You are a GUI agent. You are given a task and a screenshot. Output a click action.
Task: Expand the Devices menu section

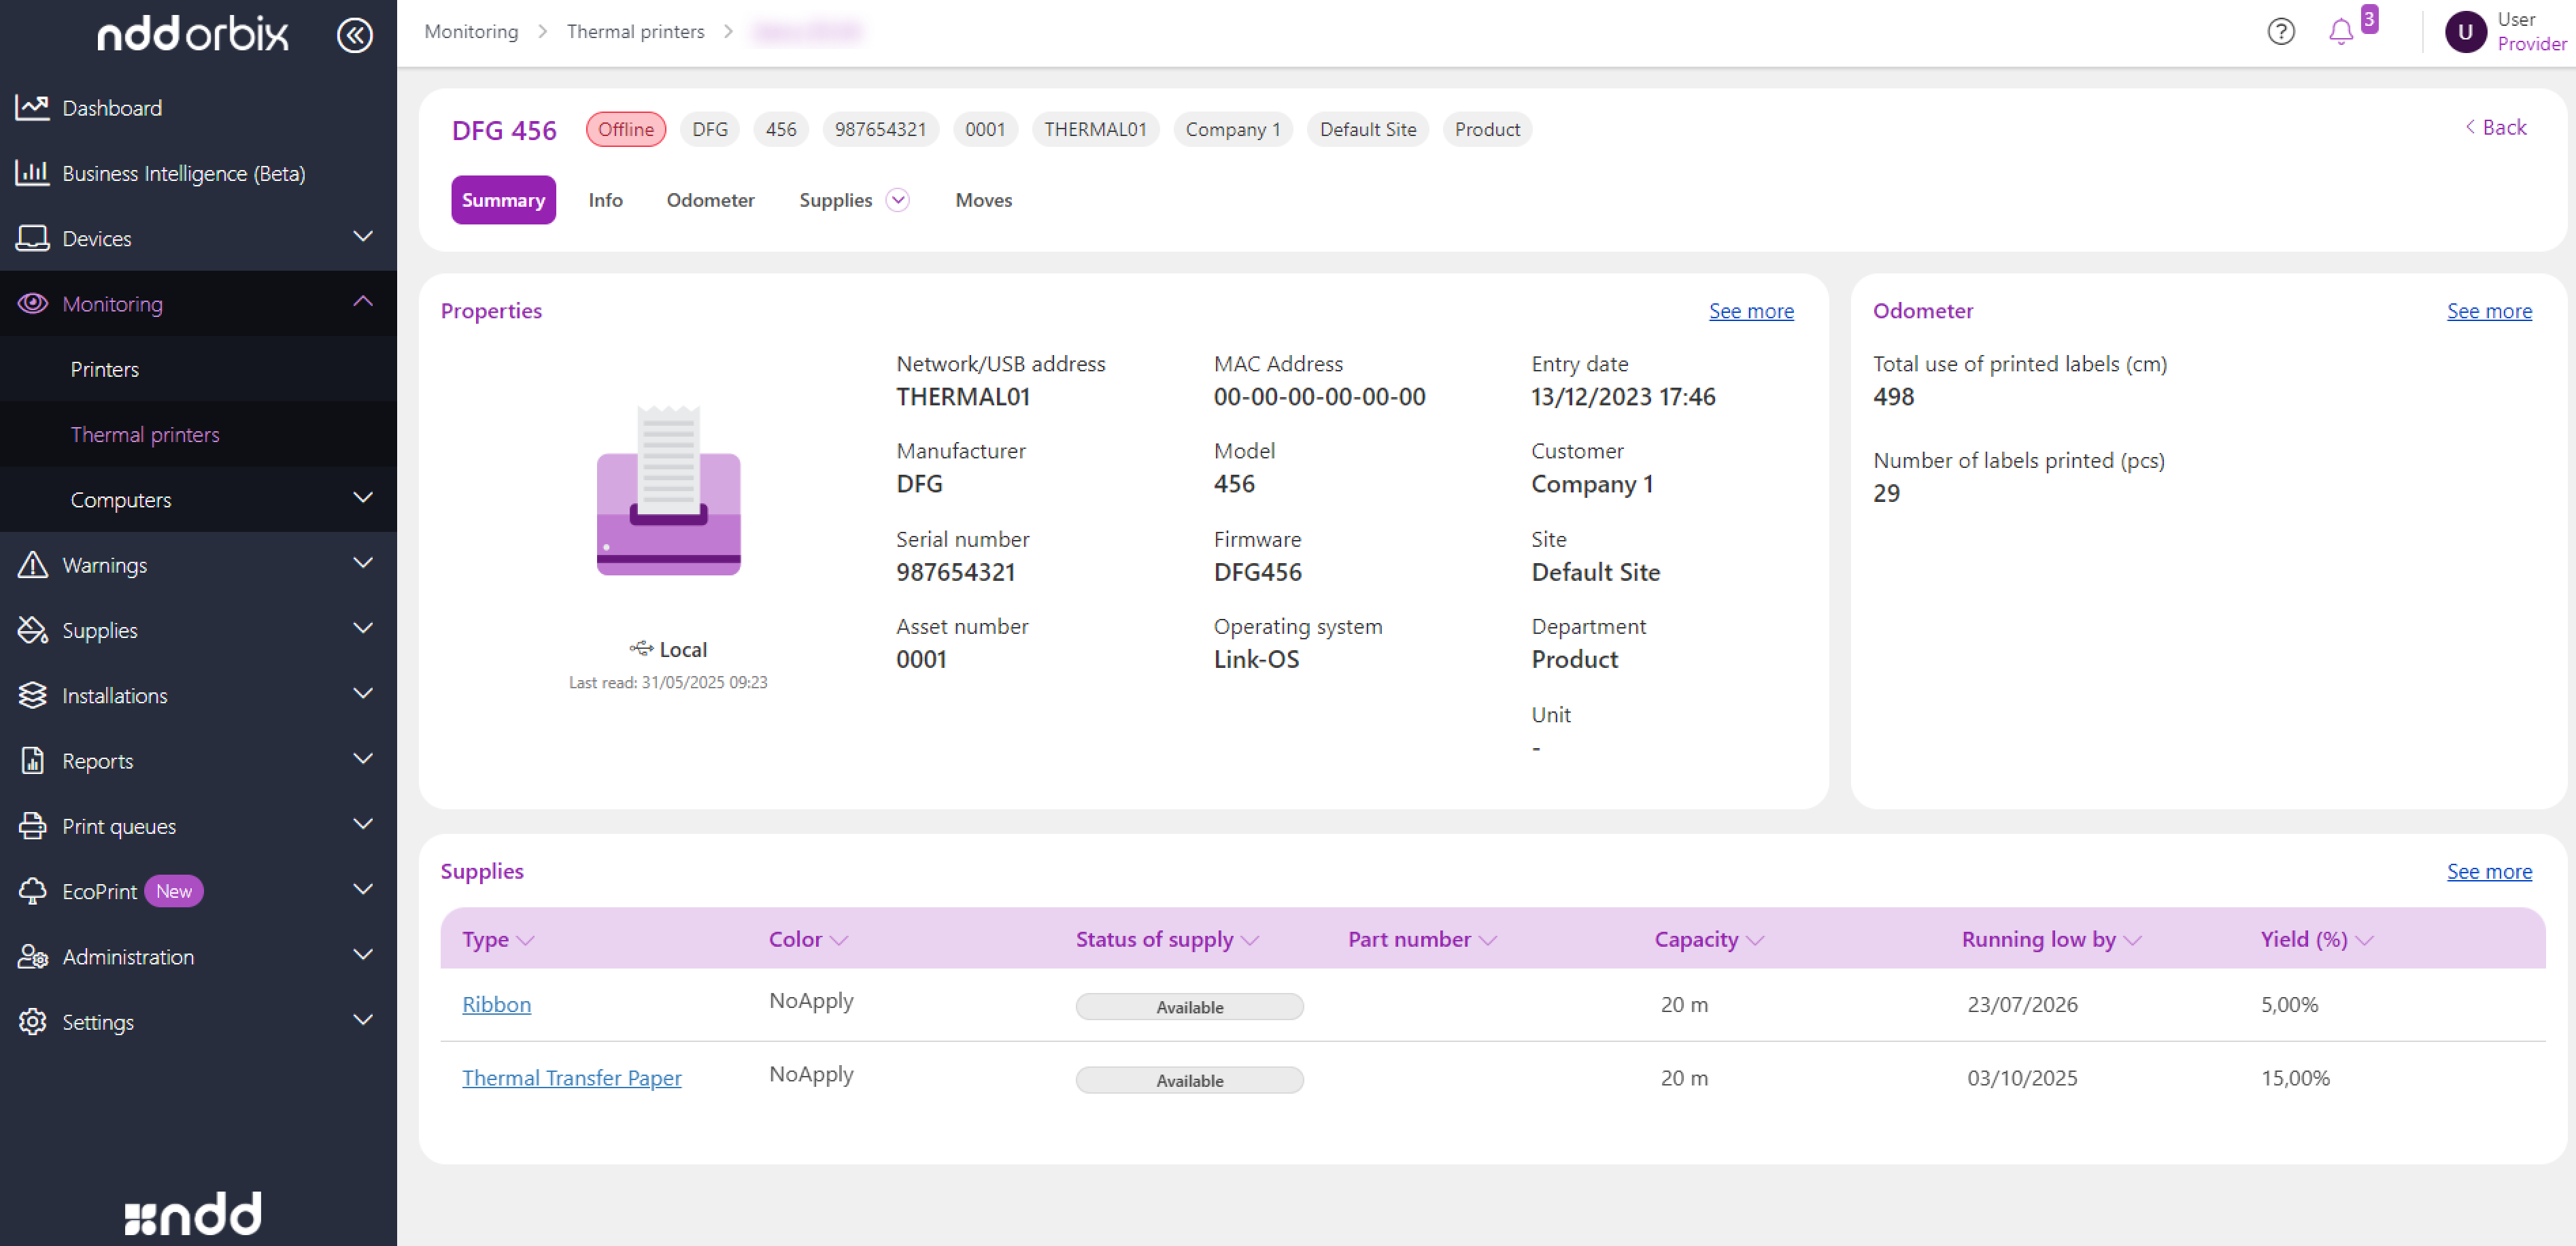[363, 237]
